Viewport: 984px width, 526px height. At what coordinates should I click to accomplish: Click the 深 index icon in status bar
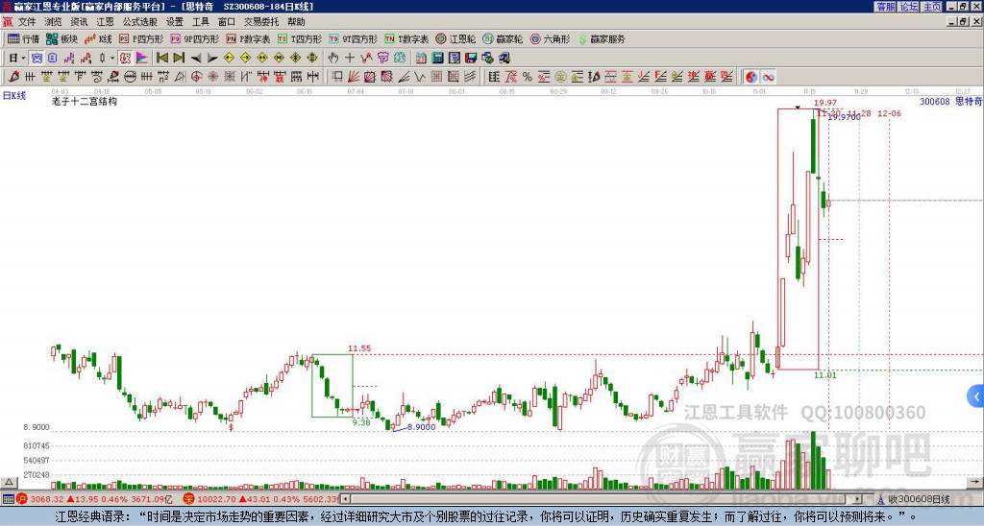click(x=188, y=499)
